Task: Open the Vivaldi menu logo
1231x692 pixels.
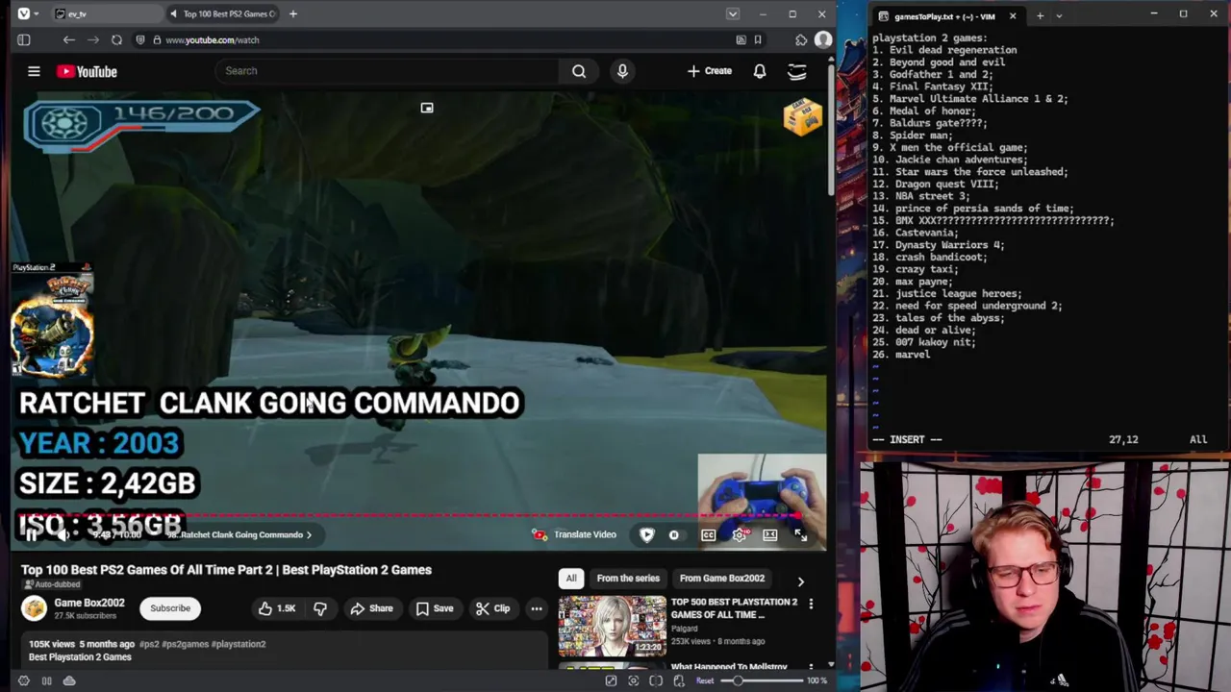Action: point(23,13)
